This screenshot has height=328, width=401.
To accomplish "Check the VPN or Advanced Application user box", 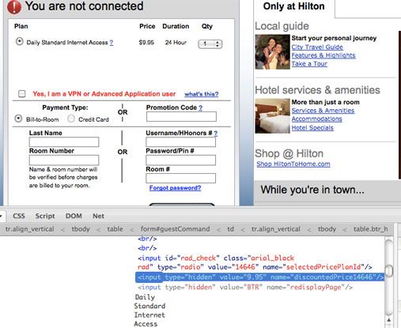I will [22, 94].
